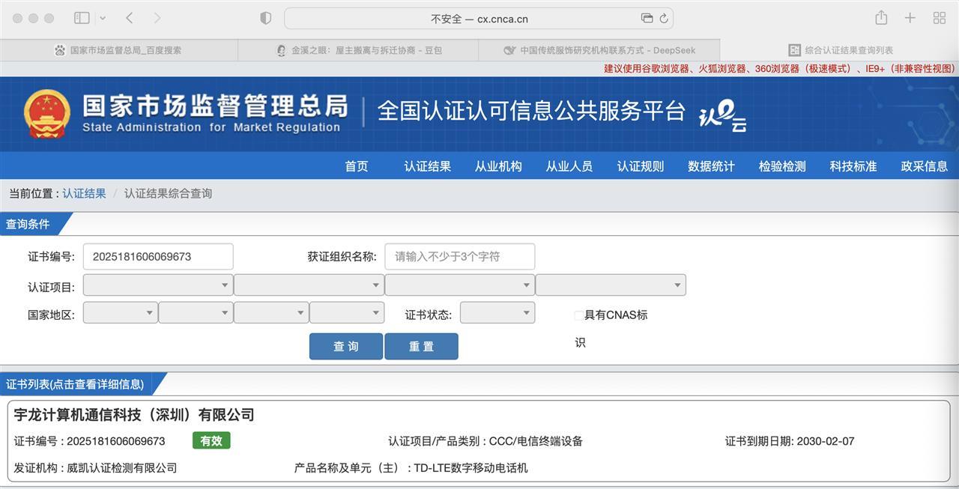Reload the page using the refresh icon
This screenshot has width=959, height=489.
[x=663, y=19]
